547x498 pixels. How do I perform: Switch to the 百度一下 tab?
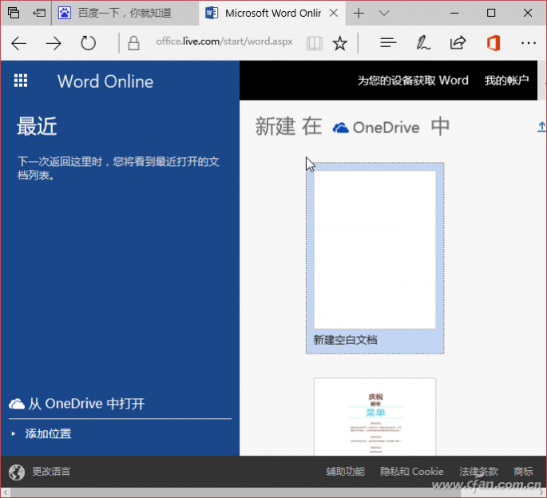tap(125, 13)
